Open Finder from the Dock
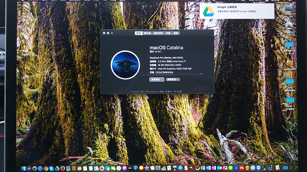Viewport: 307px width, 172px height. point(23,168)
